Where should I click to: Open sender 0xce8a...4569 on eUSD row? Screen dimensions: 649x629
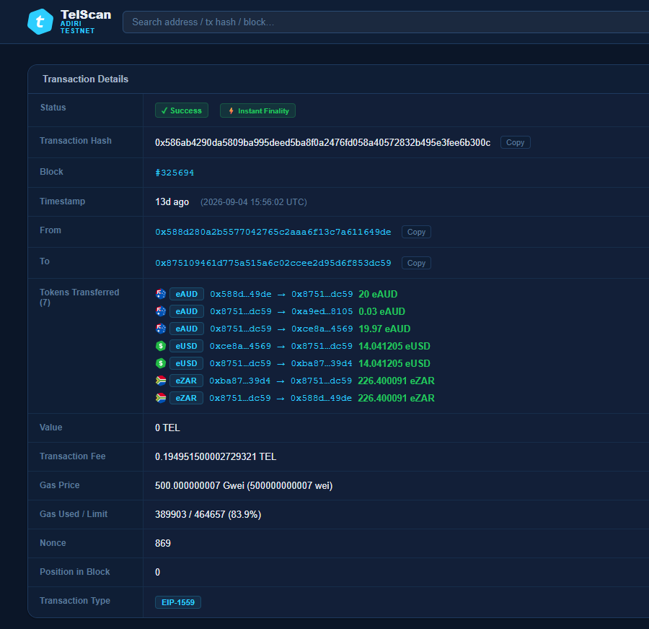(x=240, y=346)
